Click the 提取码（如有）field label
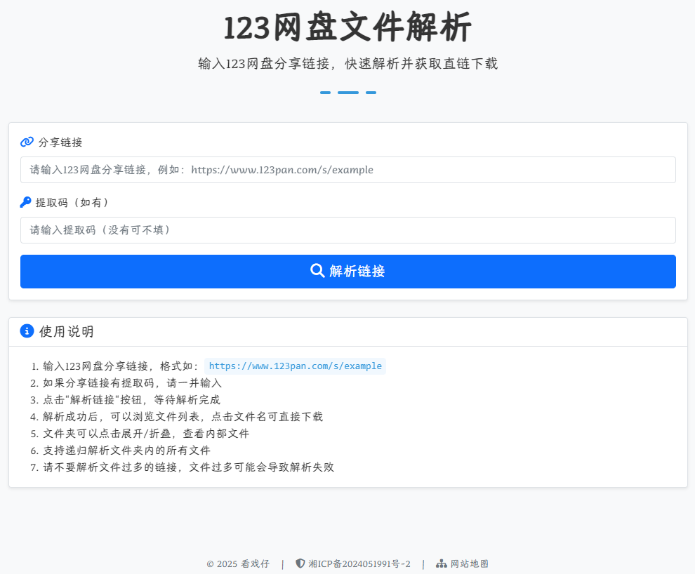Viewport: 695px width, 574px height. pyautogui.click(x=73, y=202)
